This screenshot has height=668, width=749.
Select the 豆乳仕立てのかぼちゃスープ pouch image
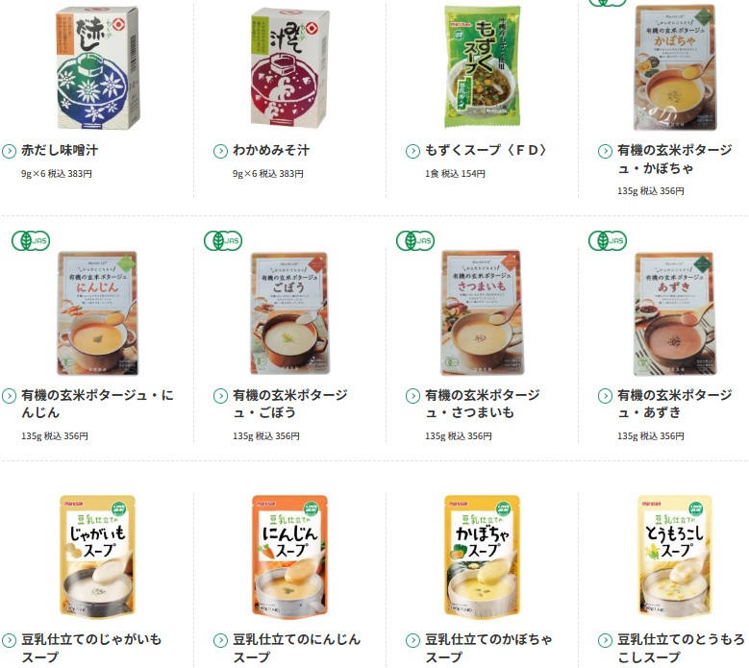click(x=482, y=557)
